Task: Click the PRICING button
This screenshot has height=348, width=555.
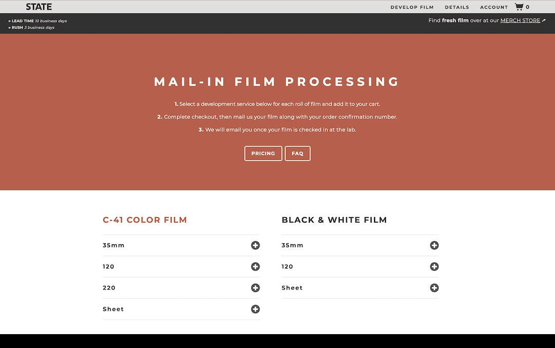Action: tap(263, 153)
